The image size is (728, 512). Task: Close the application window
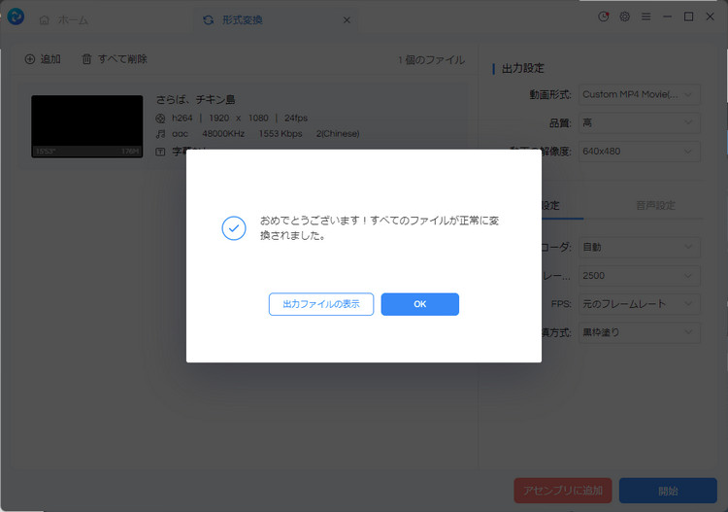[710, 17]
